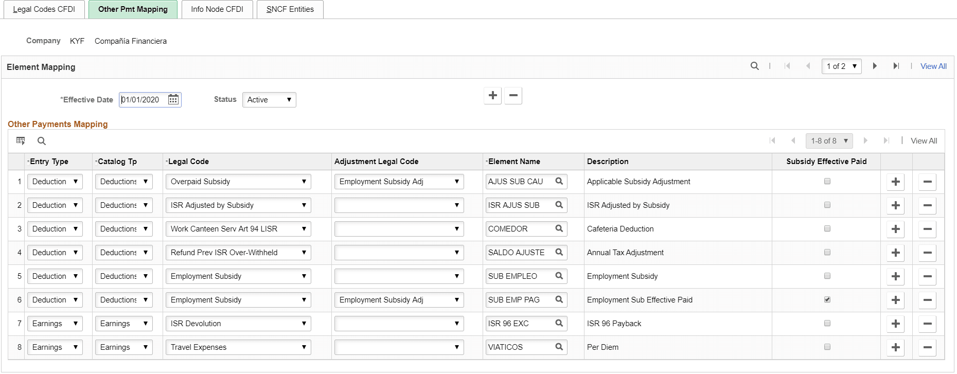The image size is (957, 374).
Task: Add a row after the COMEDOR row
Action: pyautogui.click(x=895, y=229)
